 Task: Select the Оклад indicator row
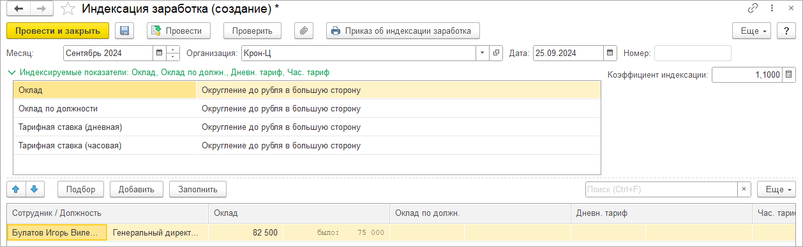(307, 90)
